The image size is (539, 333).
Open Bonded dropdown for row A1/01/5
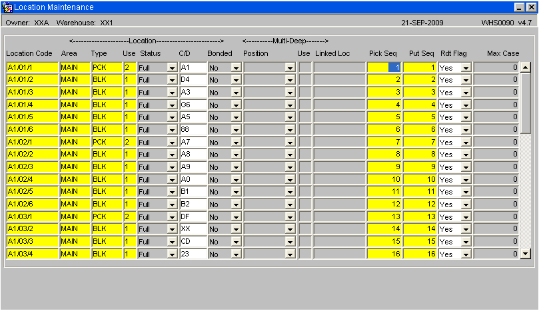click(x=236, y=117)
